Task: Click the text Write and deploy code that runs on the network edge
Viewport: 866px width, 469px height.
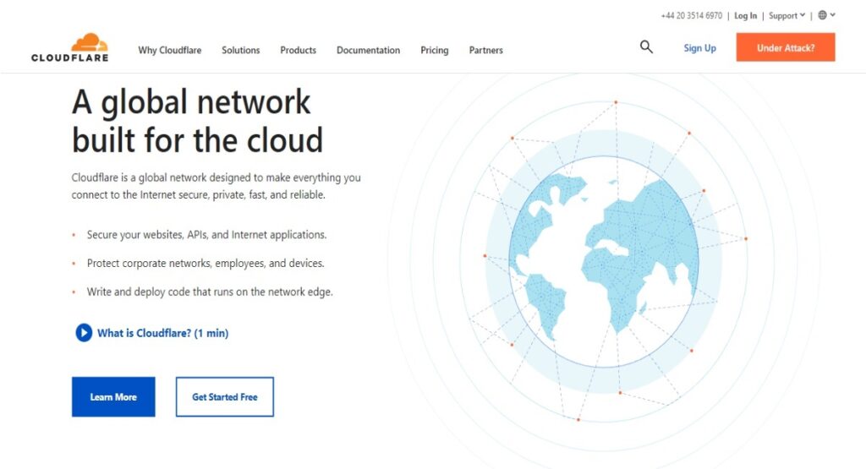Action: 210,292
